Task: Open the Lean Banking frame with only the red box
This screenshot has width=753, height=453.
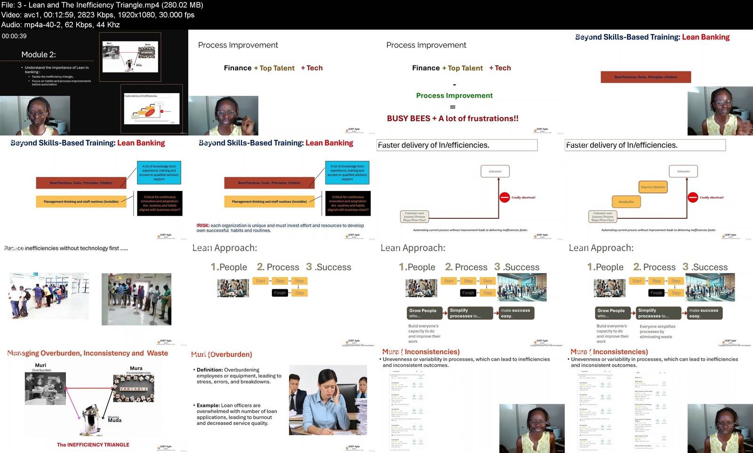Action: (x=659, y=83)
